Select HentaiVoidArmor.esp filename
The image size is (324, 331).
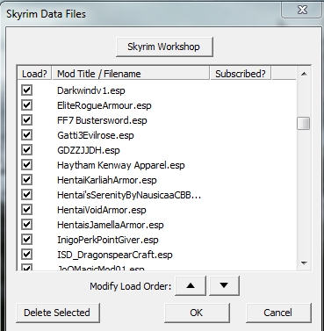click(x=102, y=210)
